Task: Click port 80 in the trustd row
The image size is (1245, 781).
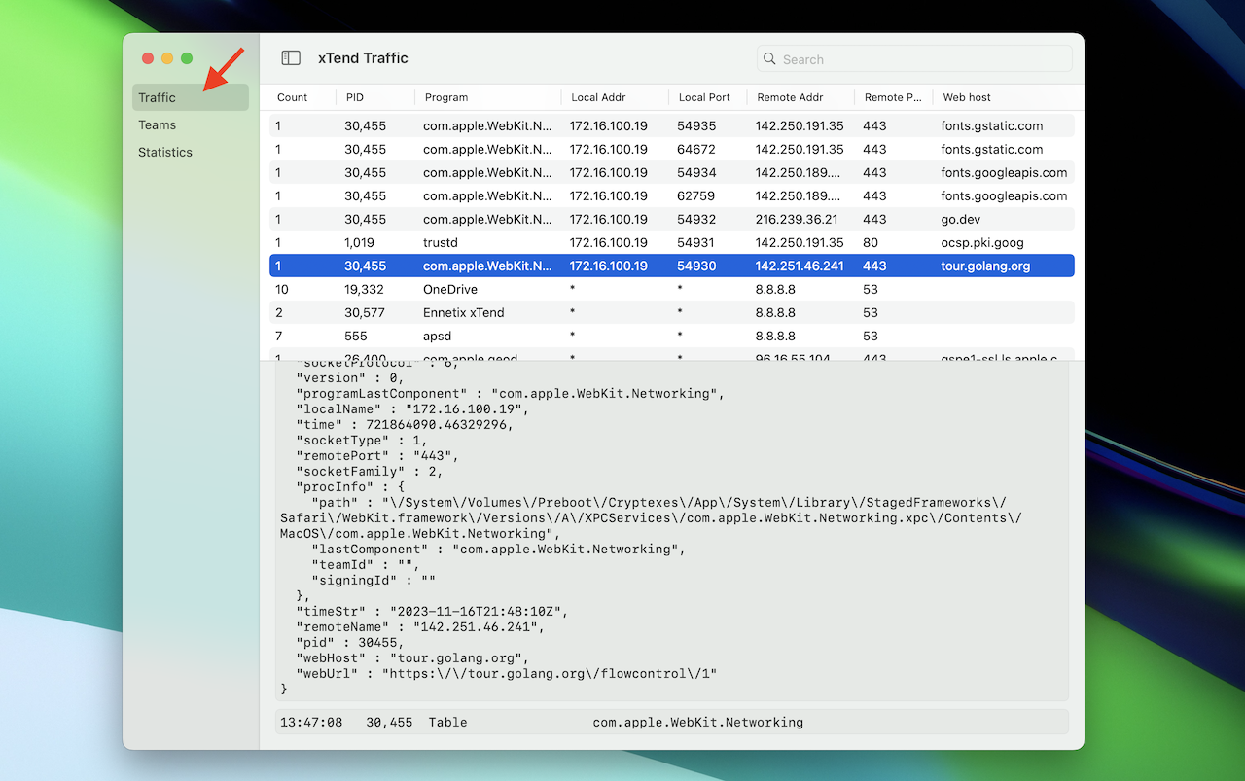Action: coord(870,242)
